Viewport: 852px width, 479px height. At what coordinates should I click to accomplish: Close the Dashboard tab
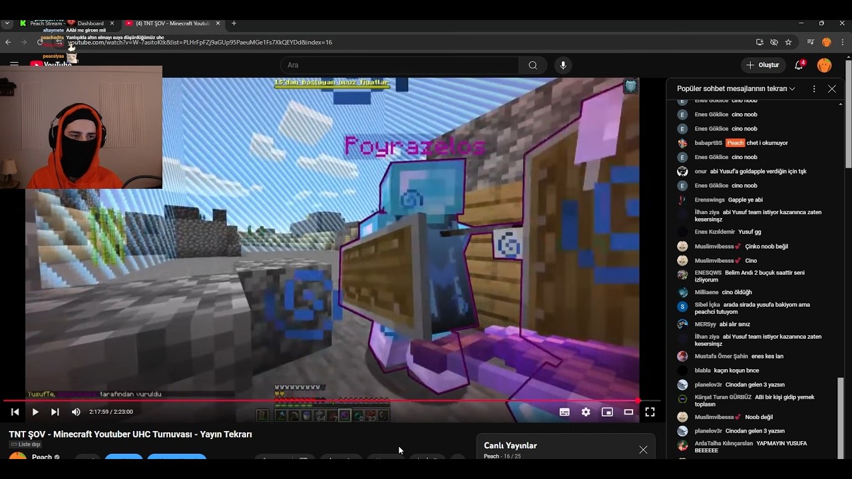pyautogui.click(x=112, y=23)
